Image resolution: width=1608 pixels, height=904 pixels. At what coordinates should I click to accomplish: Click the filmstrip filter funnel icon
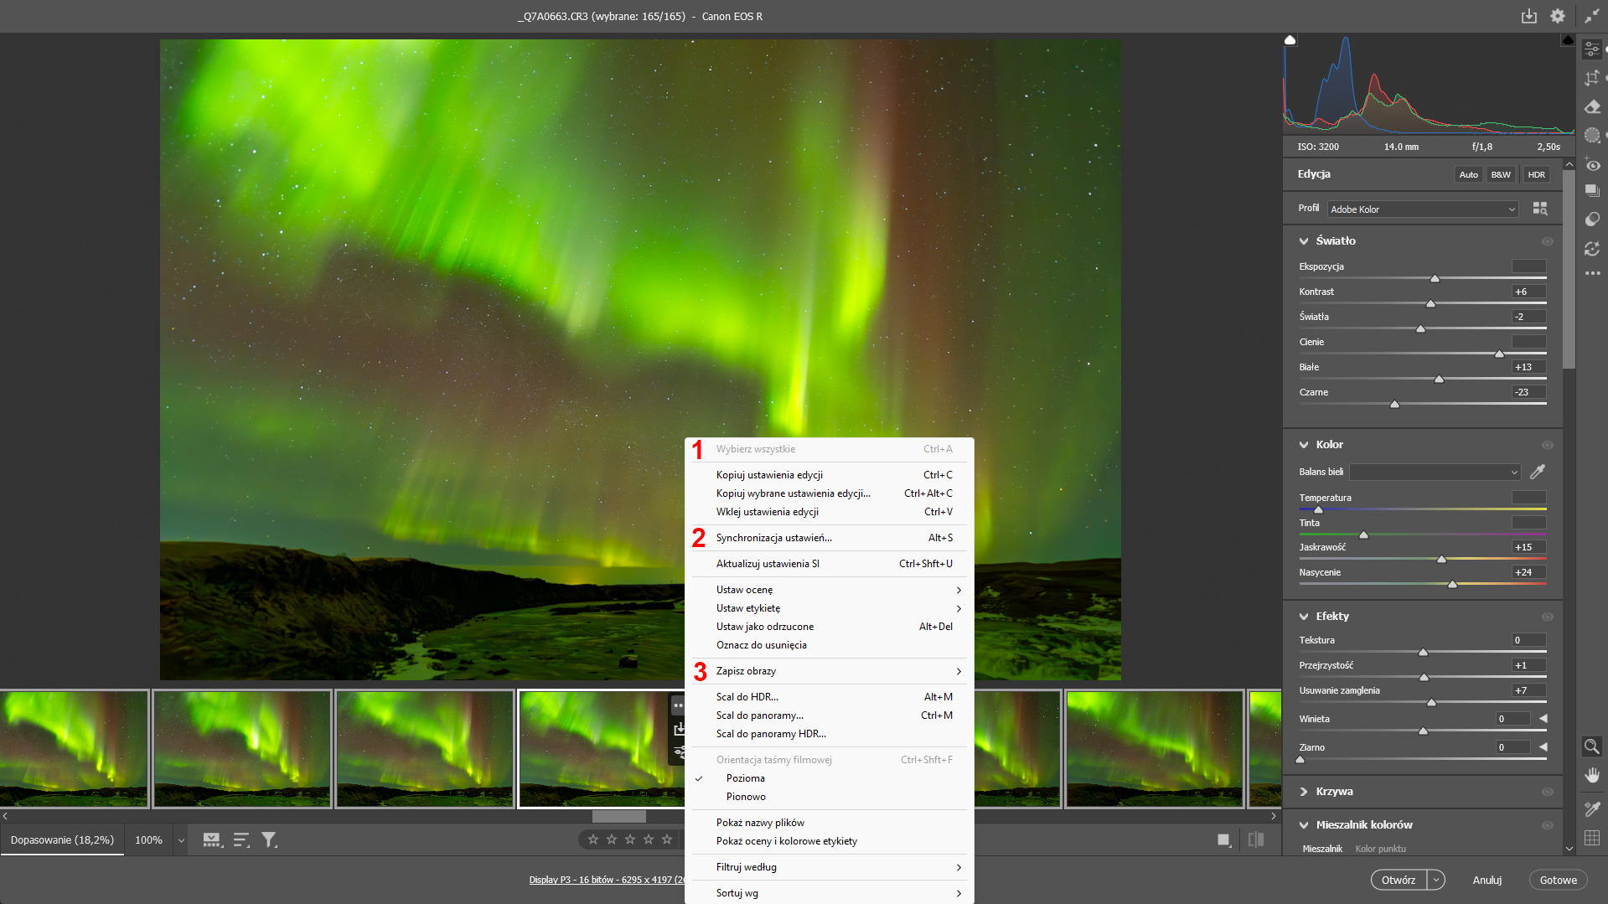click(269, 839)
